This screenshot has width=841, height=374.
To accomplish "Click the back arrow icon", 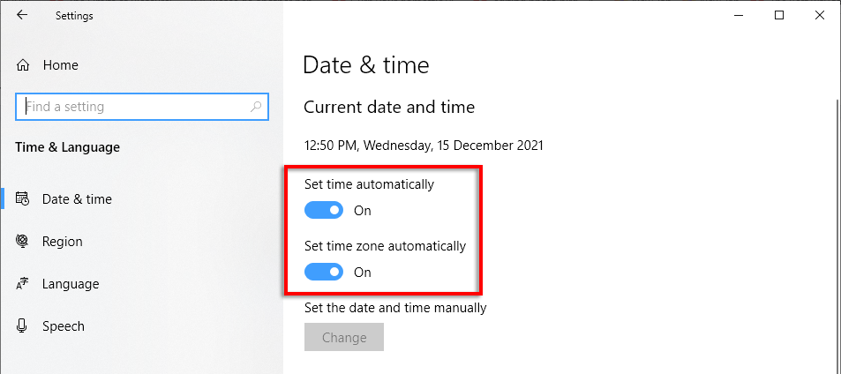I will 22,15.
